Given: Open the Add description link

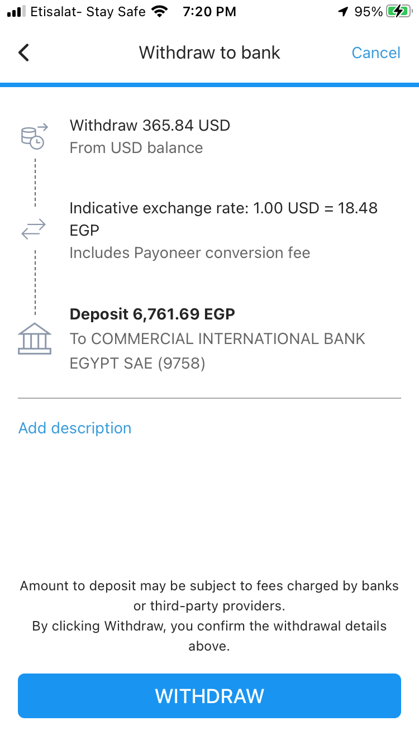Looking at the screenshot, I should pyautogui.click(x=75, y=428).
